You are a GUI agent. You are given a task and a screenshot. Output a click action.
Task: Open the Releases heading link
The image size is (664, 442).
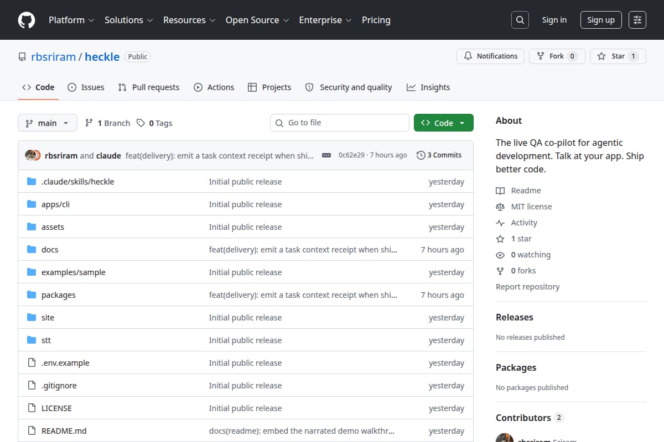pos(515,317)
